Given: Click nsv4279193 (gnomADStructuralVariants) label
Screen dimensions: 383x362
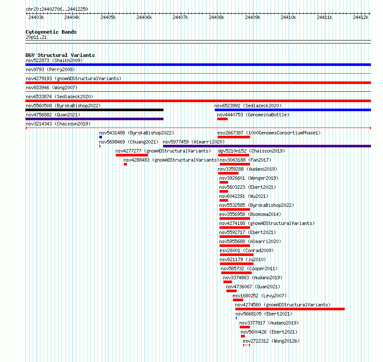Looking at the screenshot, I should pos(74,78).
